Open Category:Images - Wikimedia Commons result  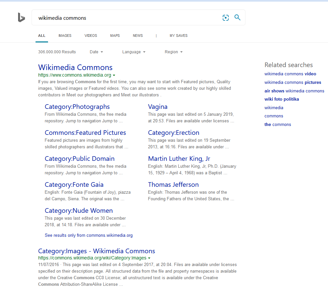coord(96,251)
